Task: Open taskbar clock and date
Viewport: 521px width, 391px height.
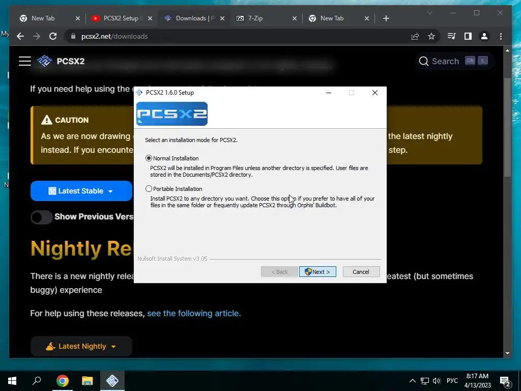Action: point(477,381)
